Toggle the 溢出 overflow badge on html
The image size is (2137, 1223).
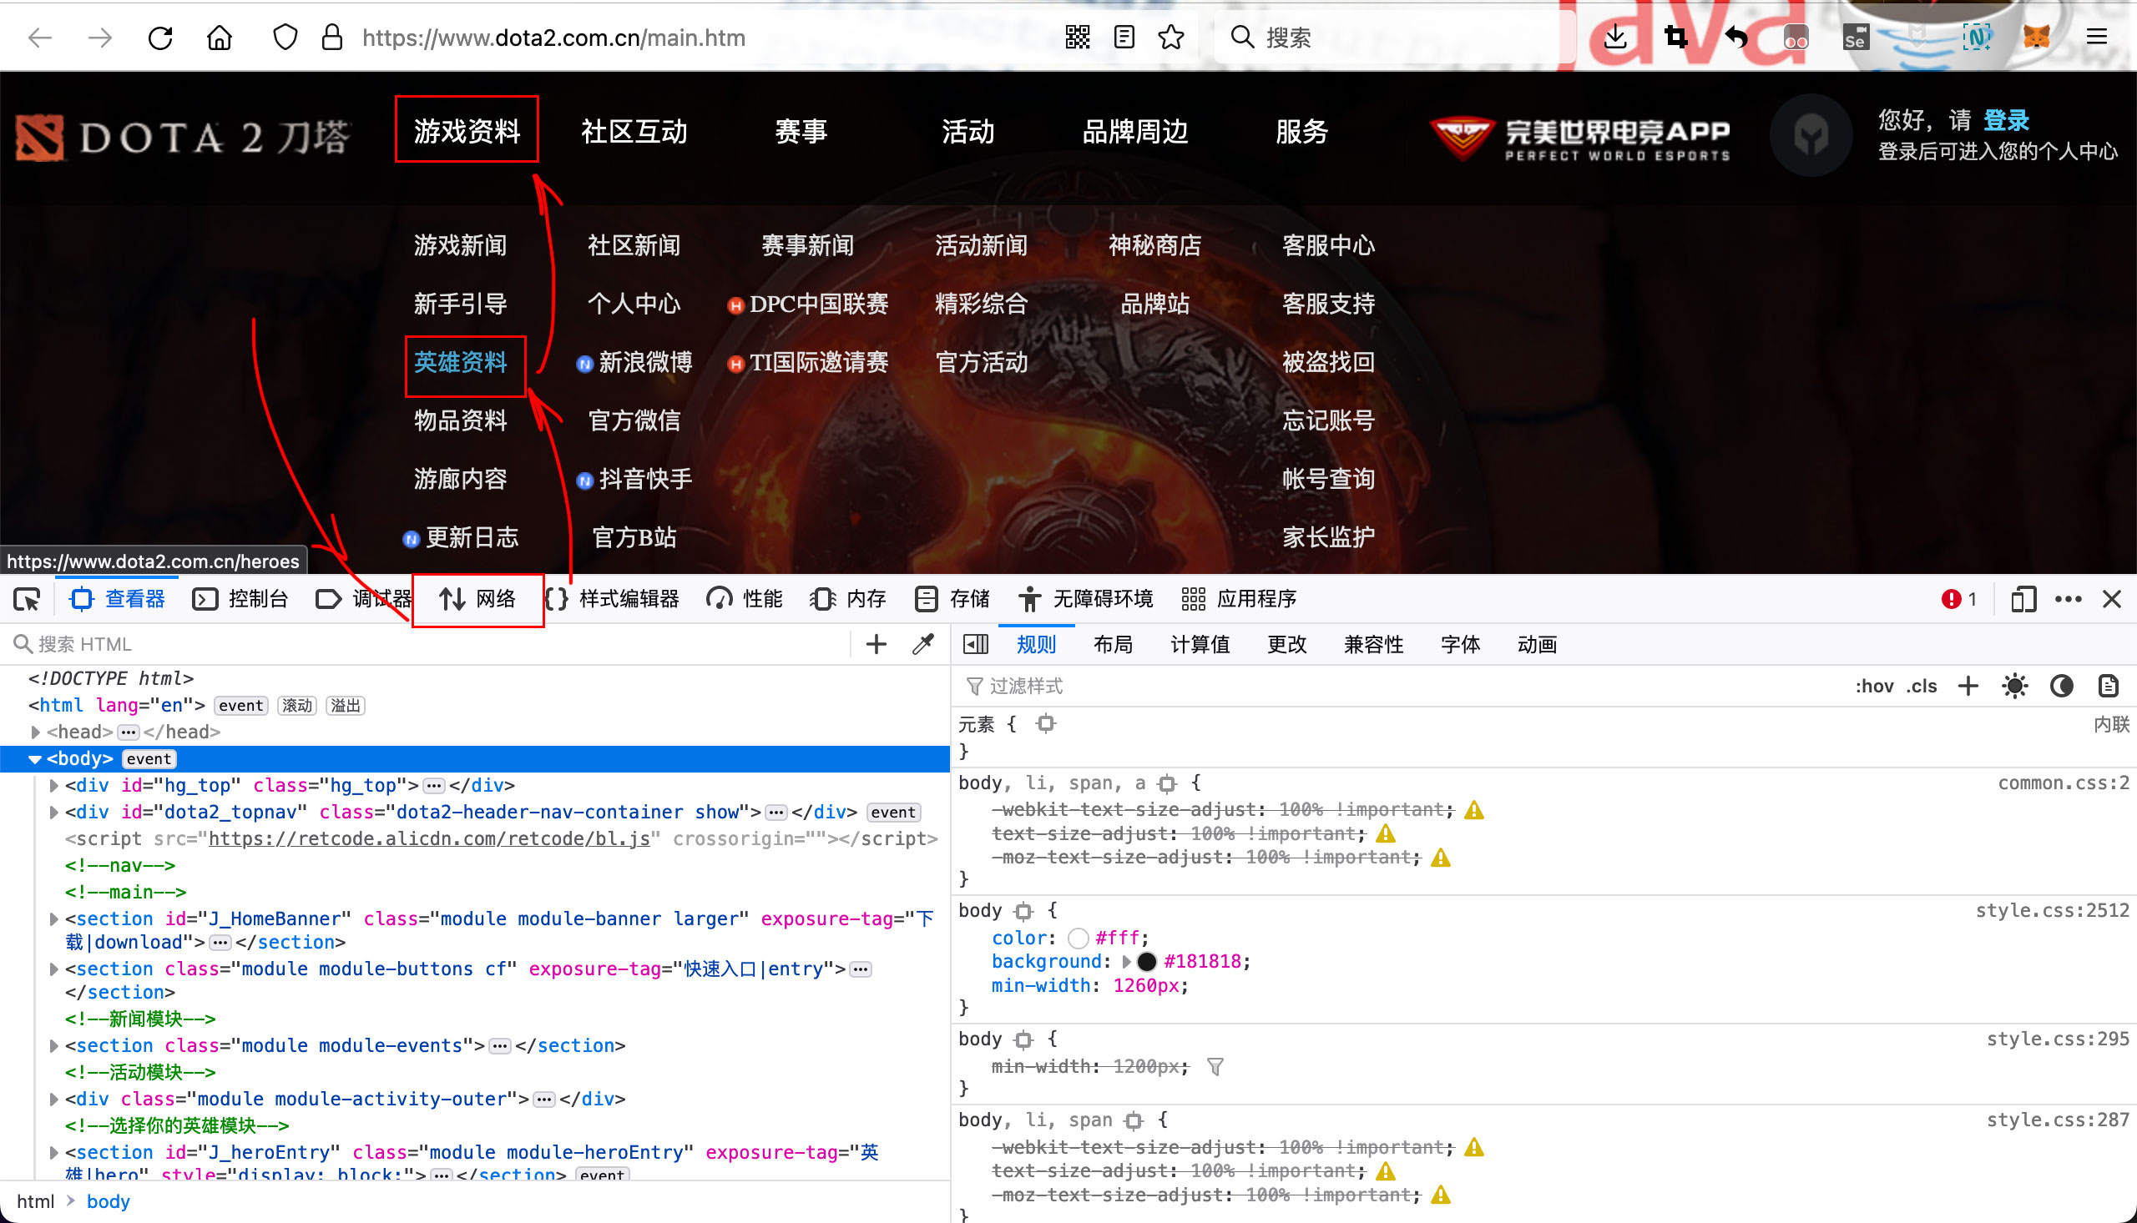[346, 706]
